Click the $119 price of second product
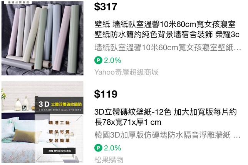Viewport: 248px width, 165px height. [106, 94]
